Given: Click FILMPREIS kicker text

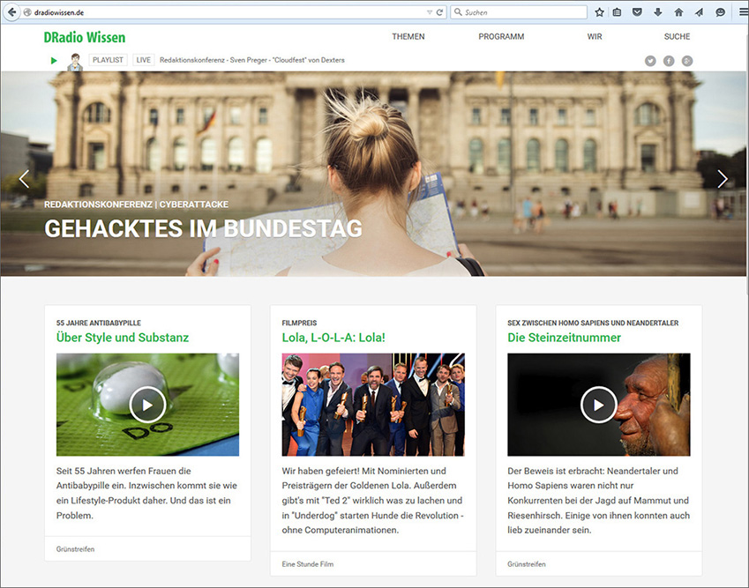Looking at the screenshot, I should (299, 324).
